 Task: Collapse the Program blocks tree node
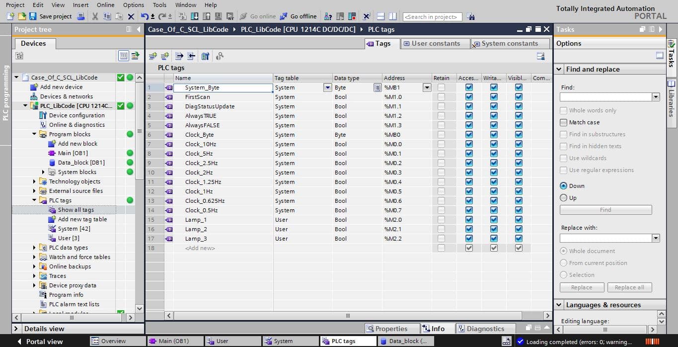point(35,134)
